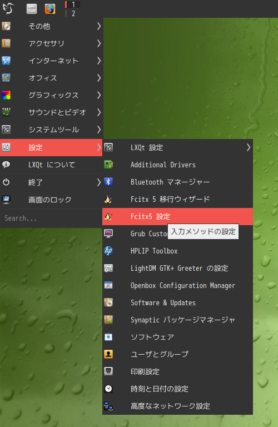Click the HPLIP Toolbox hp icon
Screen dimensions: 278x427
coord(108,251)
